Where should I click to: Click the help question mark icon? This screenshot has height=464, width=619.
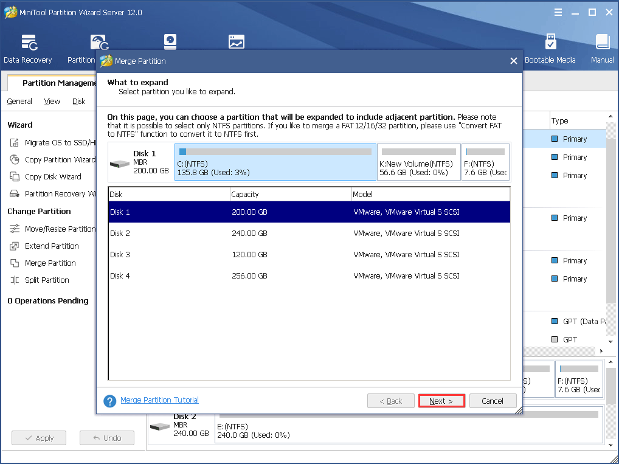tap(109, 401)
